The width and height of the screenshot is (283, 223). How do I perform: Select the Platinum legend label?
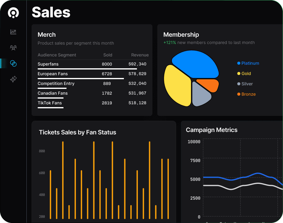(x=250, y=63)
